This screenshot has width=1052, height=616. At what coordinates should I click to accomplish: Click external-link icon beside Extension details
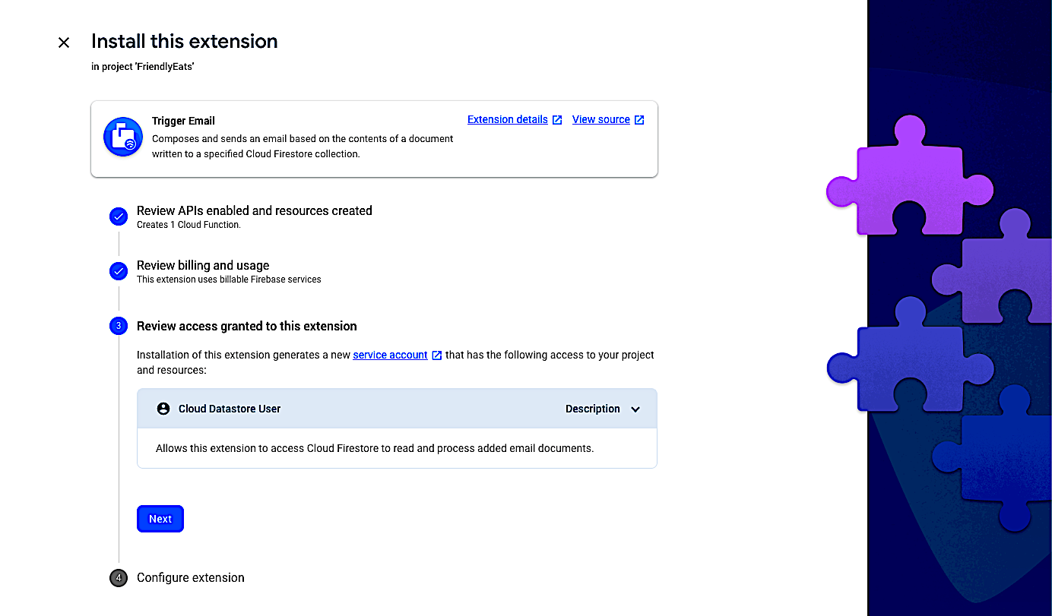pos(557,120)
